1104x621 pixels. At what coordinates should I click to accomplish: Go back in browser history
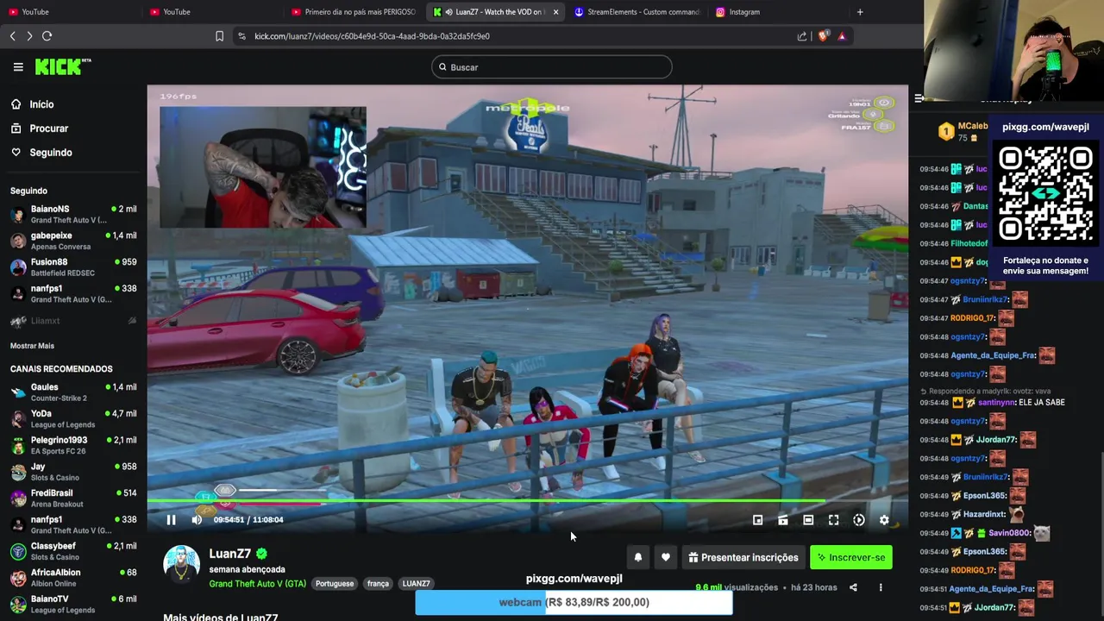point(13,36)
